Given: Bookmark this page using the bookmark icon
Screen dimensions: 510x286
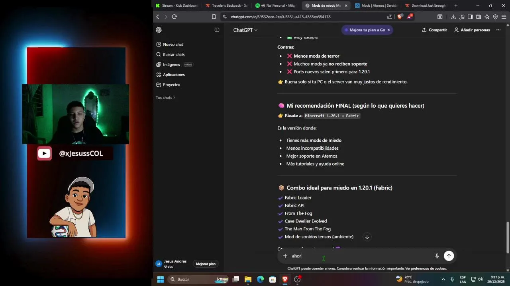Looking at the screenshot, I should coord(214,17).
